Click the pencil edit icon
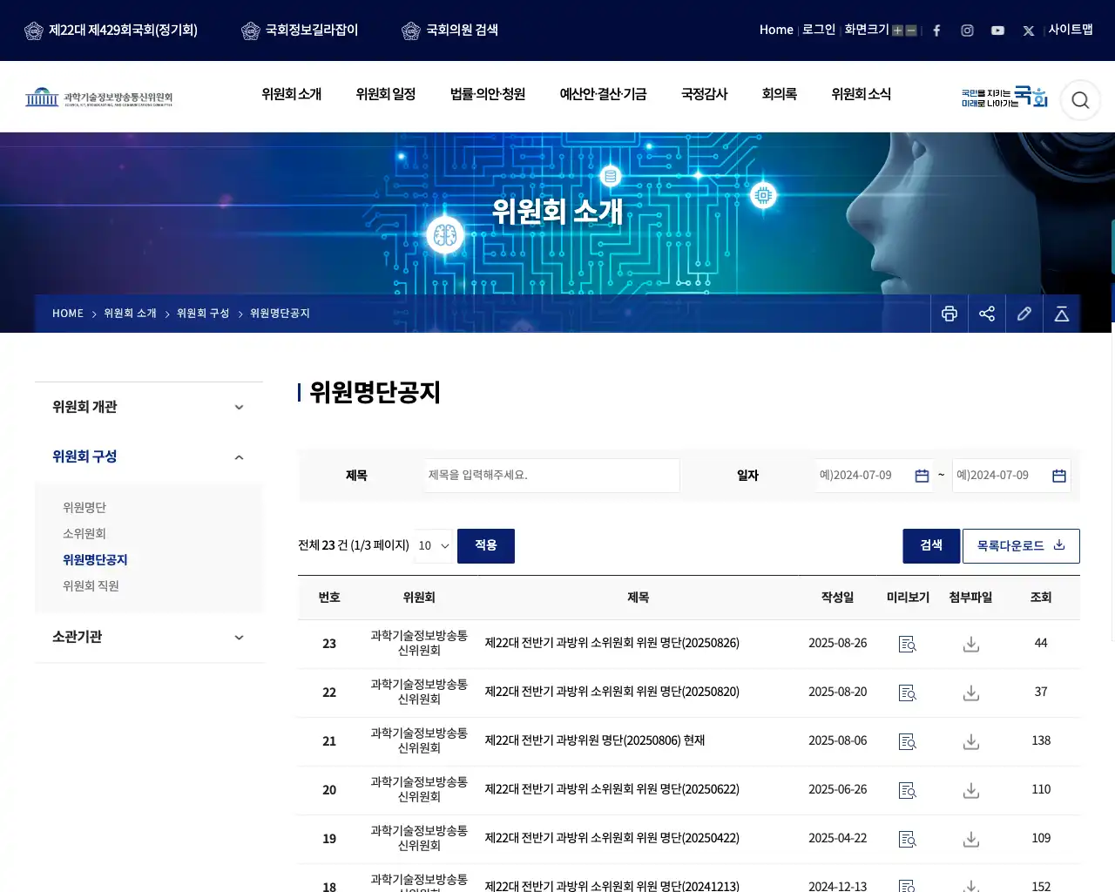Screen dimensions: 1115x892 [1024, 314]
